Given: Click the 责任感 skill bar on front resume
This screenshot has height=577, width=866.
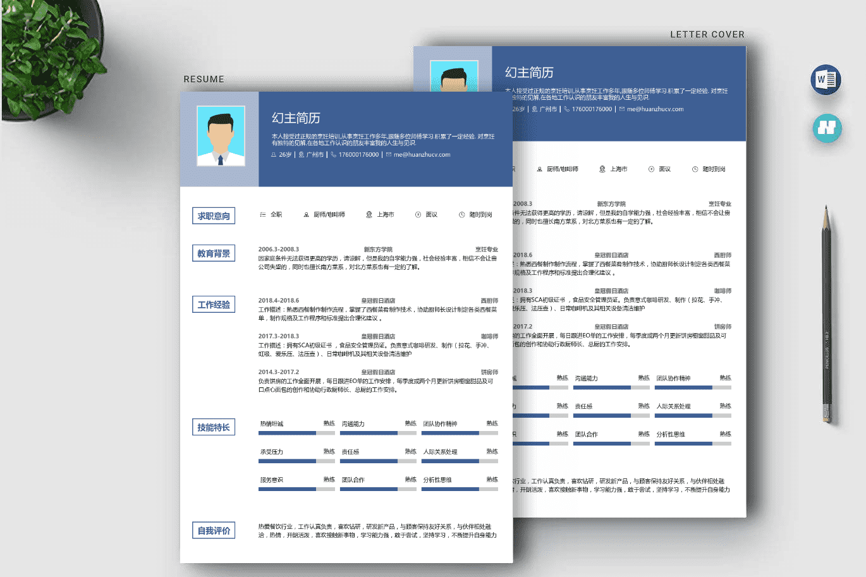Looking at the screenshot, I should (x=378, y=461).
